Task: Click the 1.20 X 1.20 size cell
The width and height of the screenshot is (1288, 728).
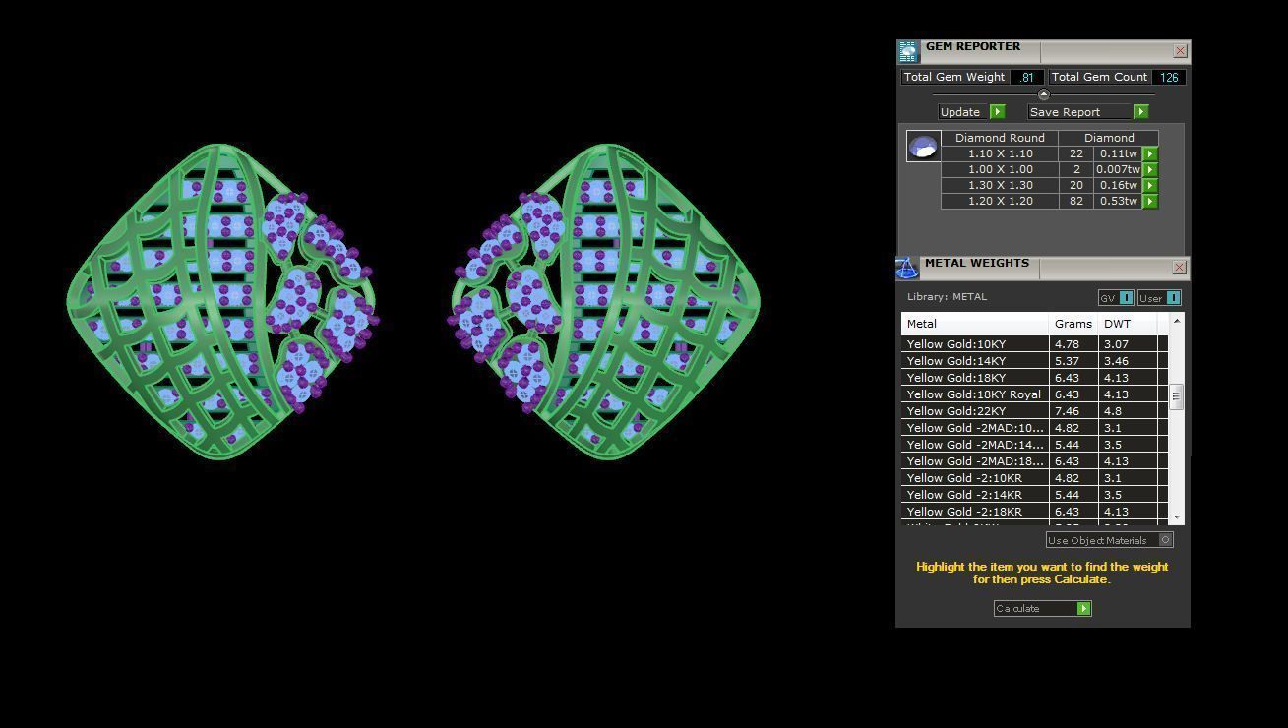Action: tap(1000, 201)
